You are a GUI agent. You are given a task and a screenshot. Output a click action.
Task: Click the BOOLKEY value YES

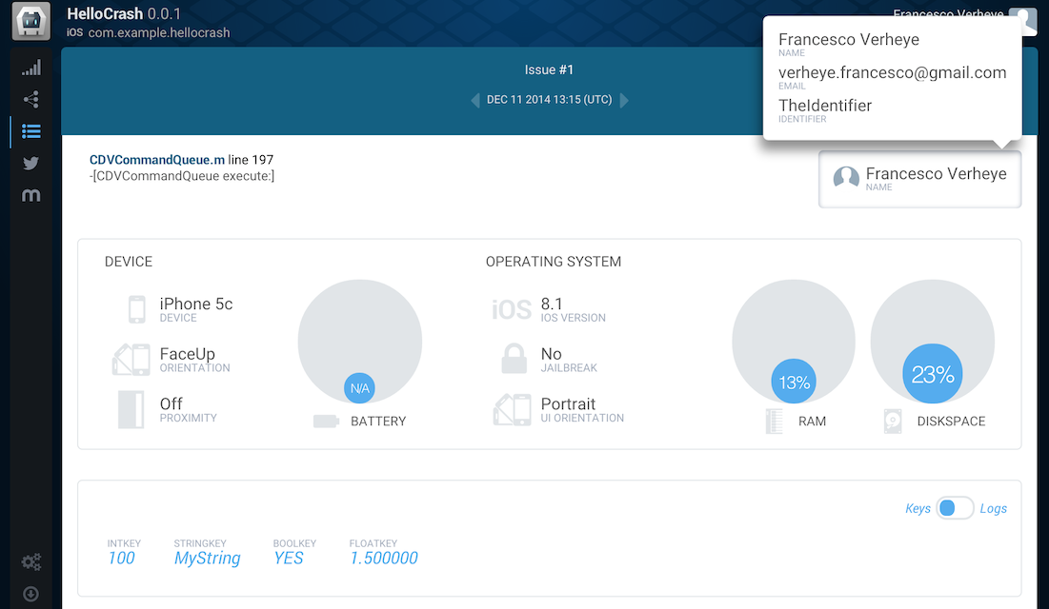(x=289, y=559)
